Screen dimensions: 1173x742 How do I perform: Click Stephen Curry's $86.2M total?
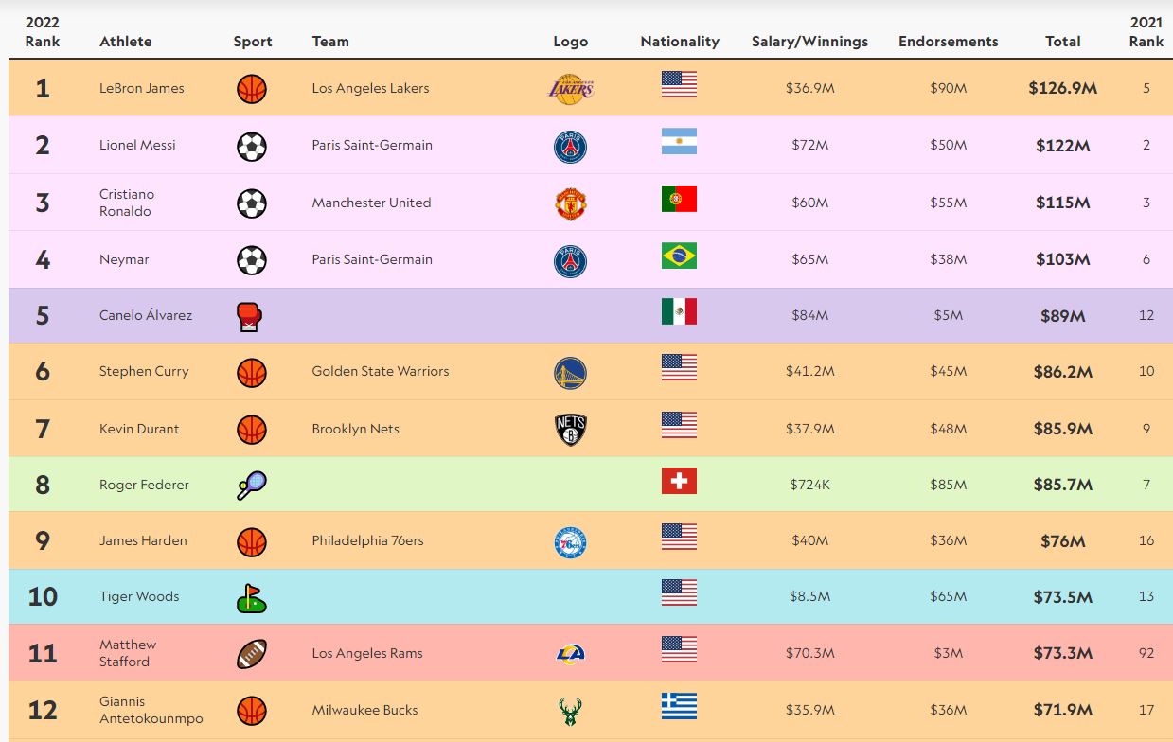pyautogui.click(x=1062, y=372)
